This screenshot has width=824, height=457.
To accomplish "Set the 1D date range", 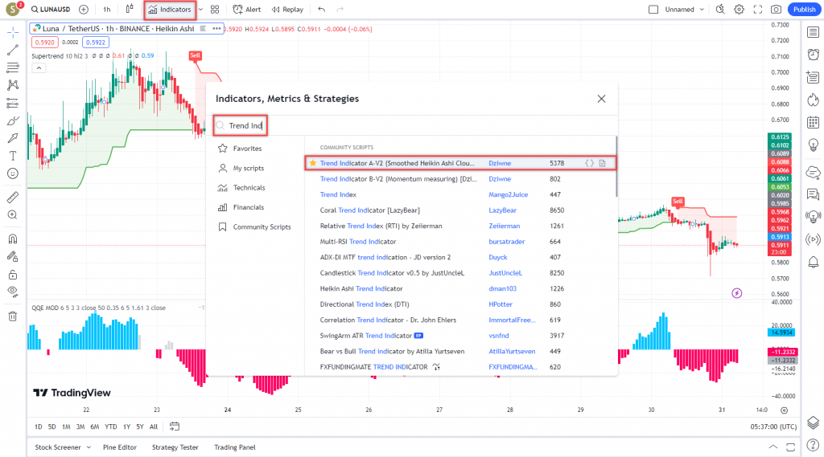I will (39, 426).
